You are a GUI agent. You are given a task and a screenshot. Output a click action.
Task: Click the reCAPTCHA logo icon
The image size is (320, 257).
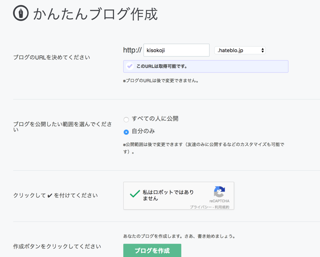click(x=219, y=192)
